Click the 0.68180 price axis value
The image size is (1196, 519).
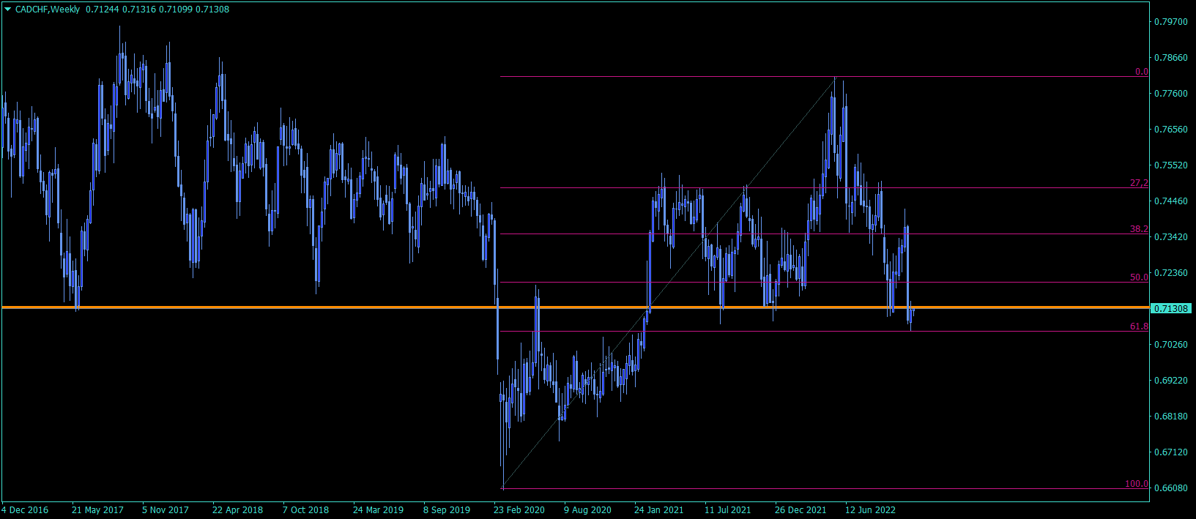[1170, 417]
